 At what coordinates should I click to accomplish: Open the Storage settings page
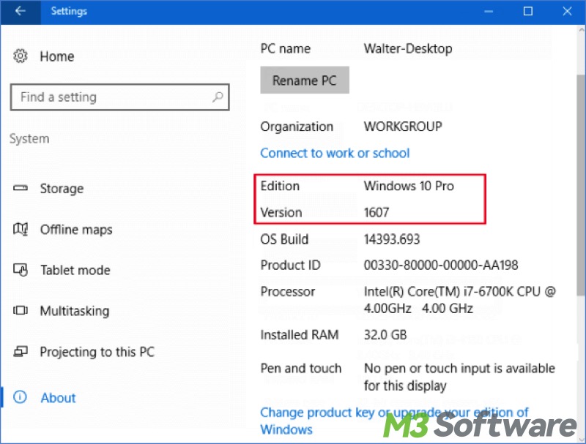(62, 189)
